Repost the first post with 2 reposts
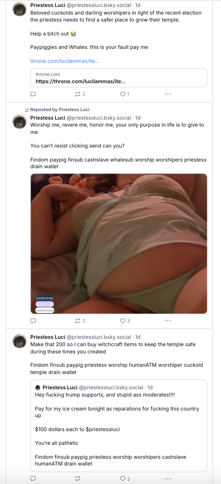221x484 pixels. click(x=80, y=94)
